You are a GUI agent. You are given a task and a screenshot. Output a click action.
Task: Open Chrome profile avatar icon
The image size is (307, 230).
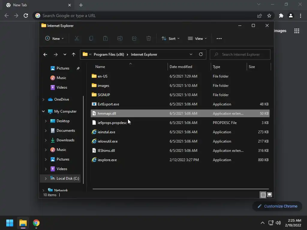tap(291, 16)
